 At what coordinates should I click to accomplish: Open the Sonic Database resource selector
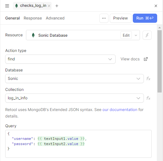click(83, 35)
